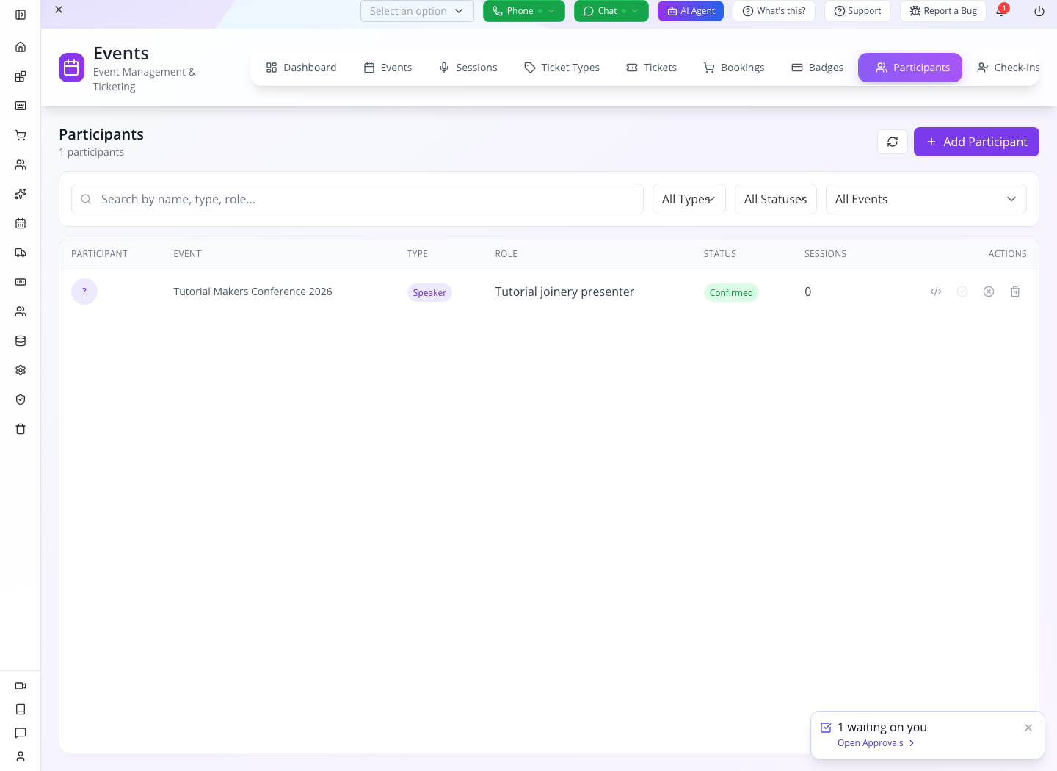This screenshot has height=771, width=1057.
Task: Click the refresh participants icon button
Action: point(893,142)
